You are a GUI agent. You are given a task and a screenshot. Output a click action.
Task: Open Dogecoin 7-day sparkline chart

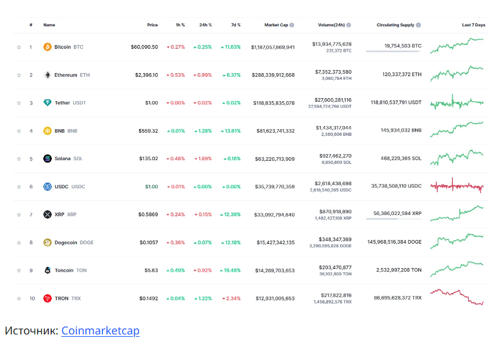[457, 241]
